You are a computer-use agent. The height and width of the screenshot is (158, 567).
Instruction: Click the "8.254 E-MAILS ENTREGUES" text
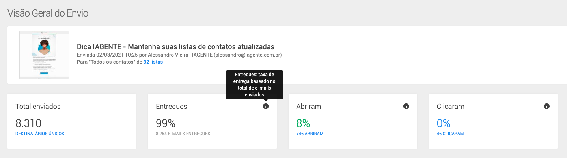click(183, 134)
